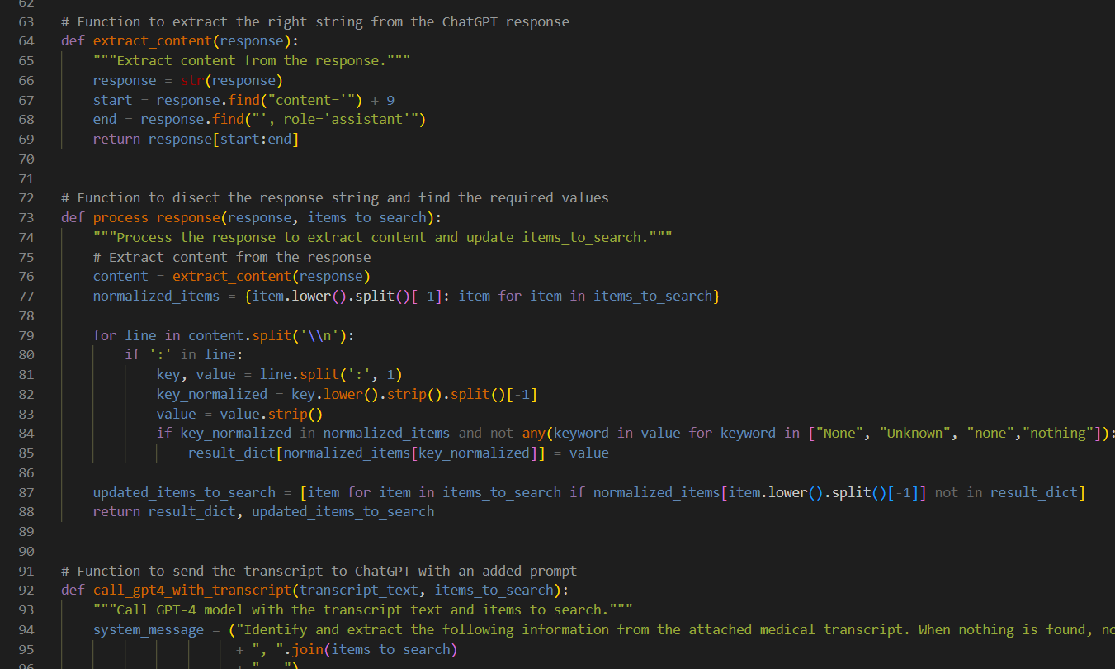Viewport: 1115px width, 669px height.
Task: Click "response[start:end]" on line 69
Action: click(224, 140)
